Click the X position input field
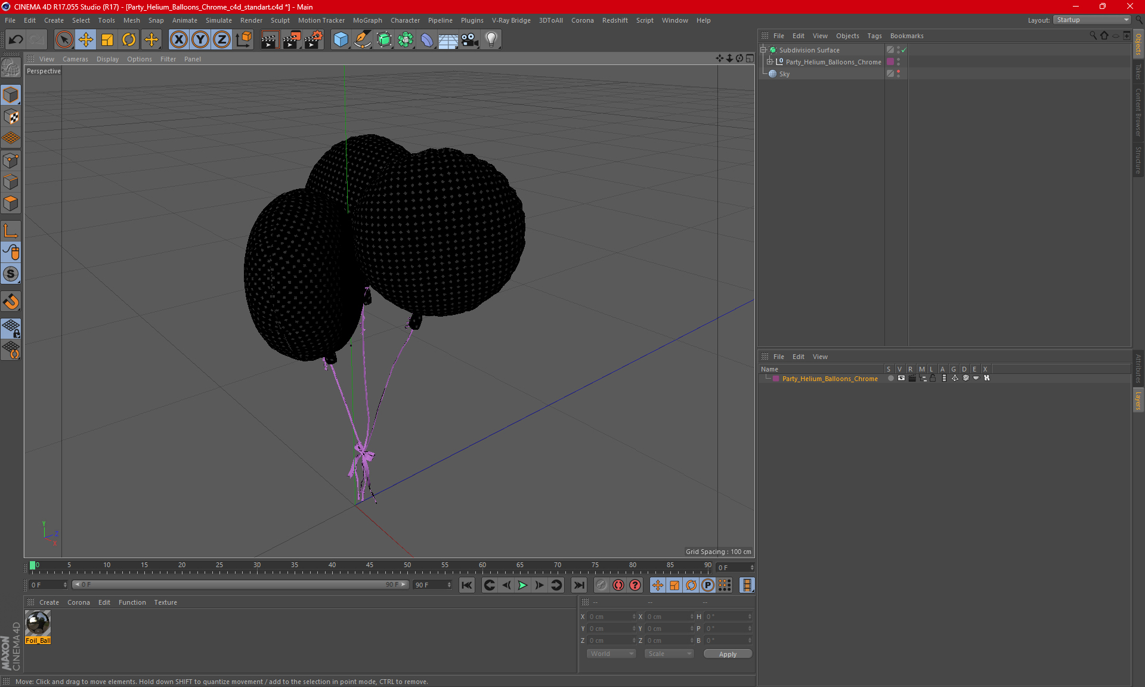1145x687 pixels. (612, 617)
